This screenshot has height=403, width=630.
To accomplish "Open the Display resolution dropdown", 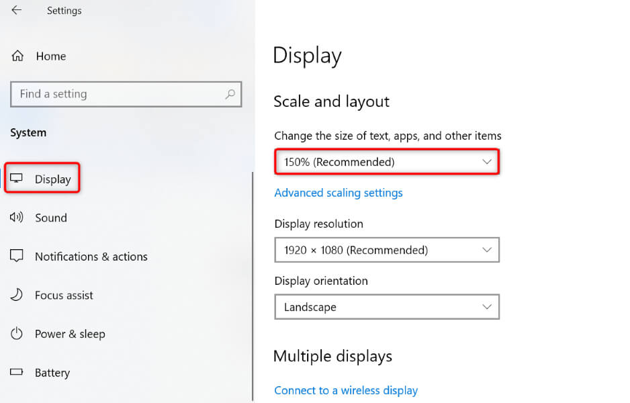I will coord(387,250).
